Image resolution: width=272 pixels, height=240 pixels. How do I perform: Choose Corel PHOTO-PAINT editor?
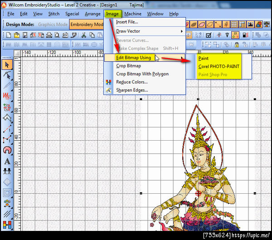(219, 67)
